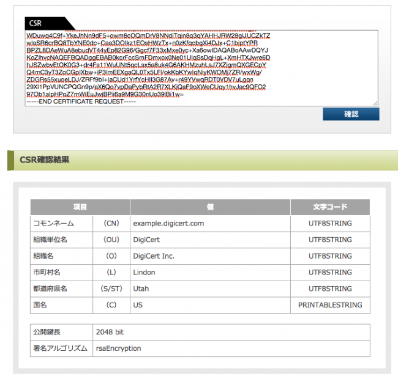Select the 公開鍵長 label
The width and height of the screenshot is (398, 379).
[x=47, y=332]
